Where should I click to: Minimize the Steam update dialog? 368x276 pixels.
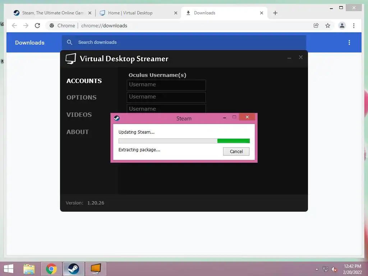click(x=225, y=118)
